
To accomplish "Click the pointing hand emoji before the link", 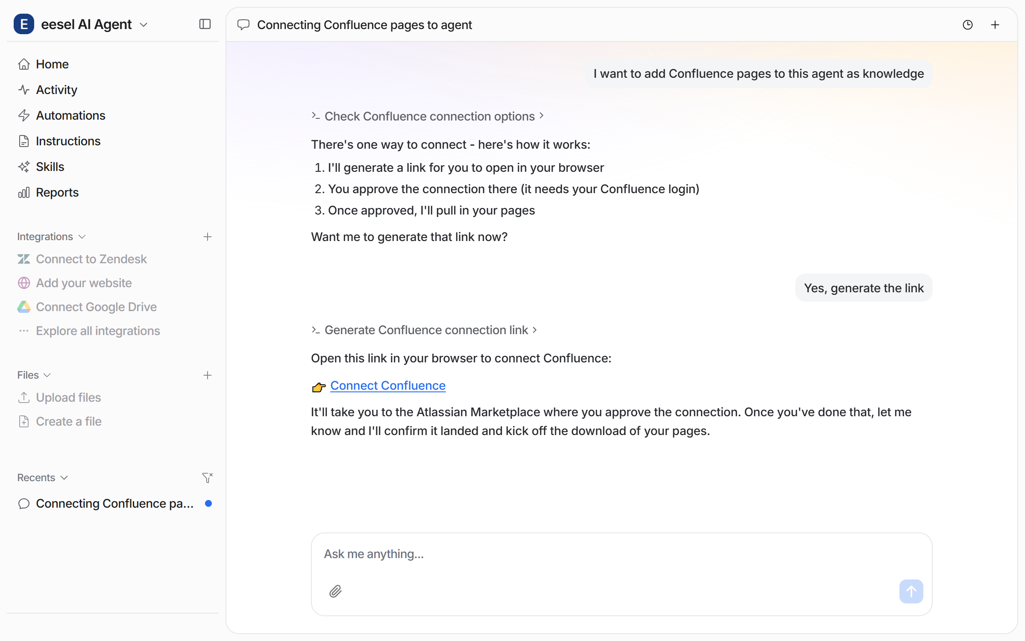I will (319, 387).
